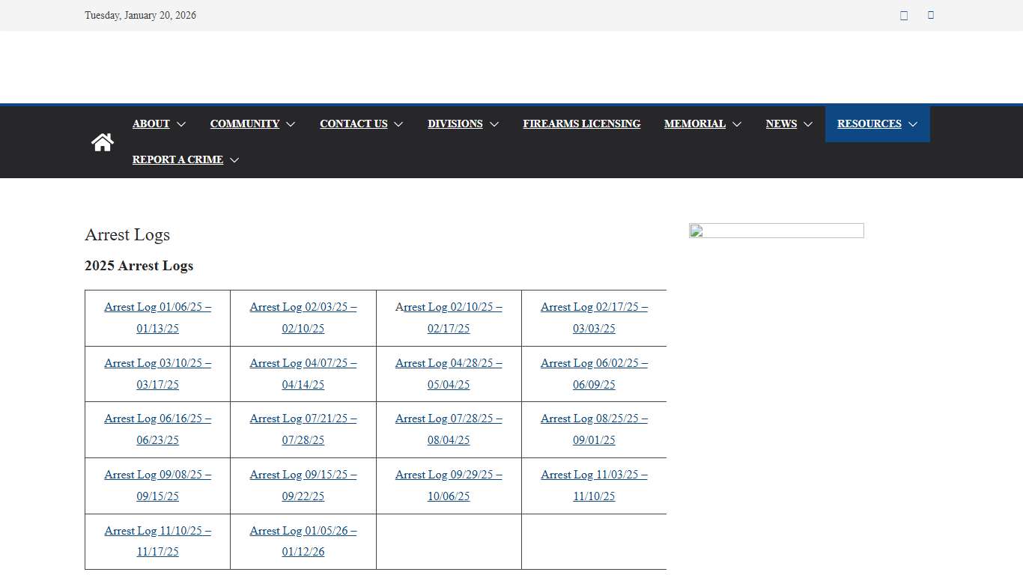Viewport: 1023px width, 575px height.
Task: Open Arrest Log 09/29/25 – 10/06/25
Action: [x=449, y=485]
